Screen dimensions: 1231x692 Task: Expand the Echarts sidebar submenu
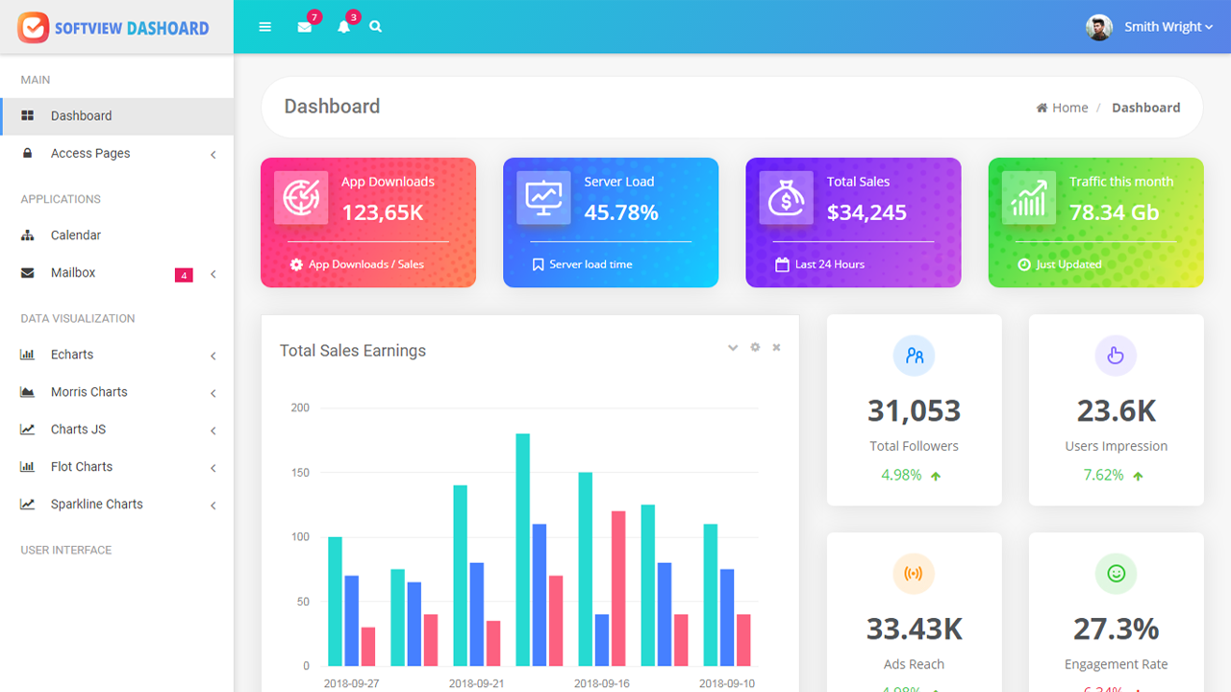[116, 355]
